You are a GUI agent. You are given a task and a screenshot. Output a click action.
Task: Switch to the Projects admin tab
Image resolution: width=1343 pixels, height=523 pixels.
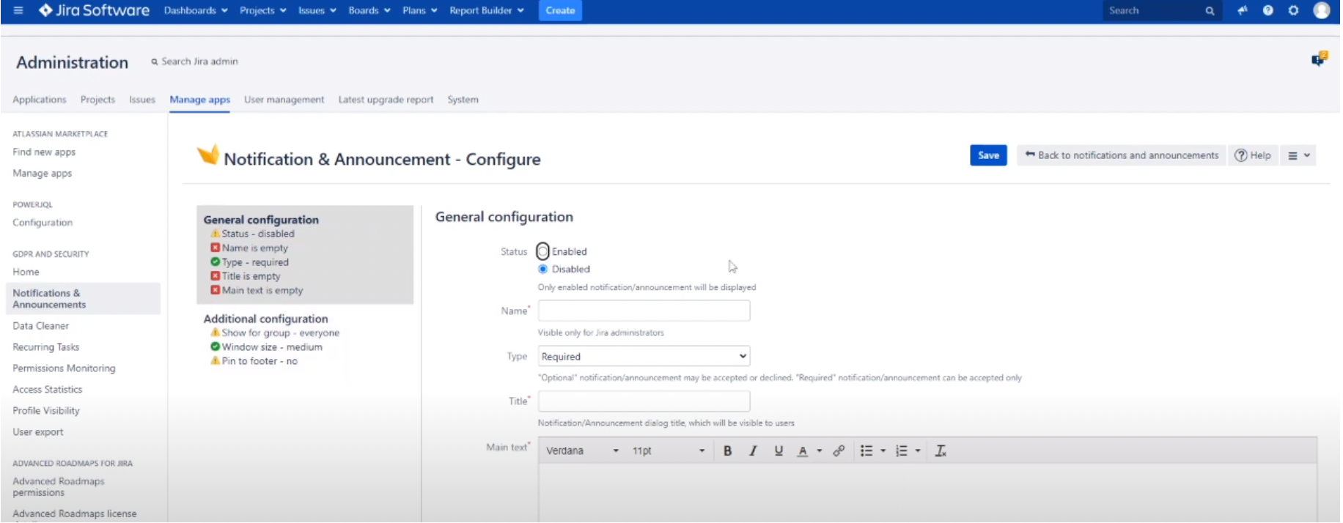click(x=97, y=100)
